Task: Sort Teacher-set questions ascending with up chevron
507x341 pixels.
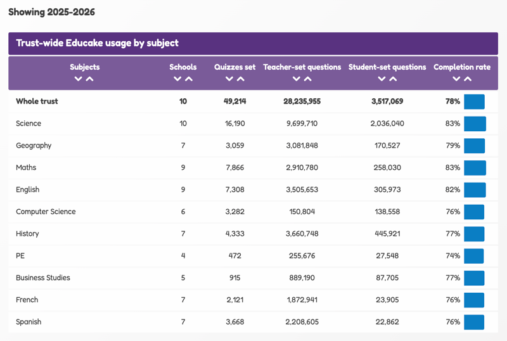Action: (x=308, y=79)
